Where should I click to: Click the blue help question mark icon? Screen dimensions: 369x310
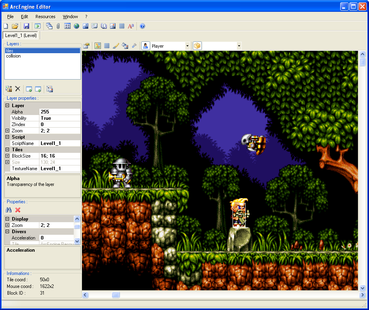coord(142,26)
